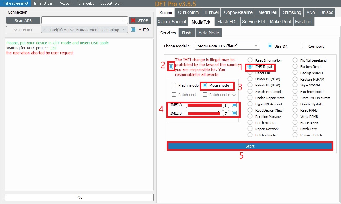Select Store IMEI in nvram option
Image resolution: width=341 pixels, height=204 pixels.
295,98
